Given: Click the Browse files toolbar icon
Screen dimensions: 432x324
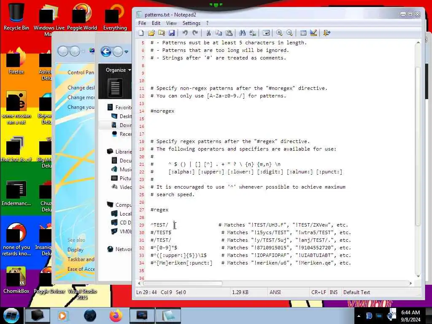Looking at the screenshot, I should pyautogui.click(x=162, y=33).
